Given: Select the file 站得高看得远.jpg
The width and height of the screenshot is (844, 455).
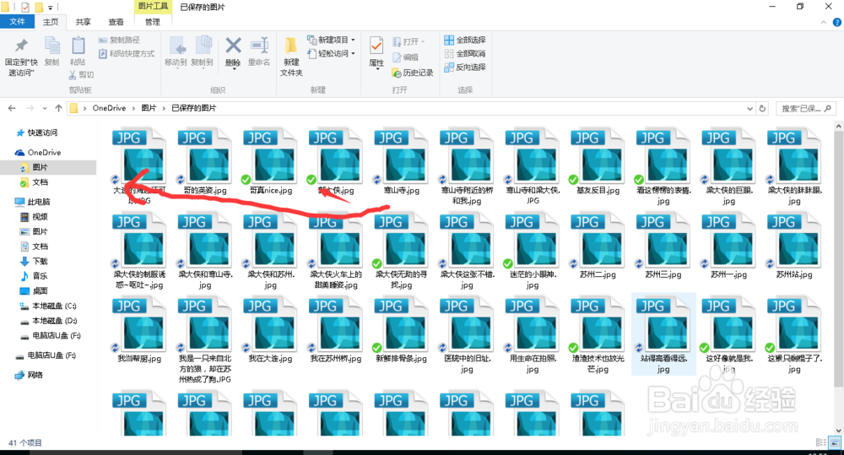Looking at the screenshot, I should click(x=663, y=333).
